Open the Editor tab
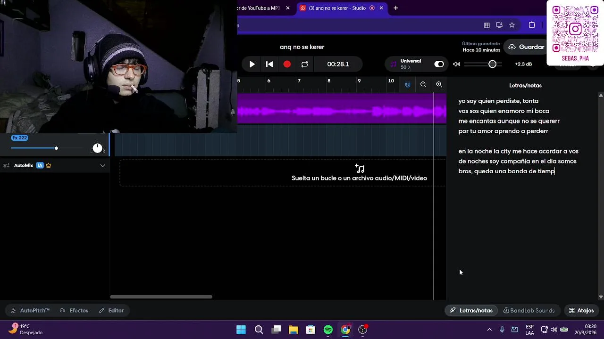The image size is (604, 339). click(x=111, y=310)
